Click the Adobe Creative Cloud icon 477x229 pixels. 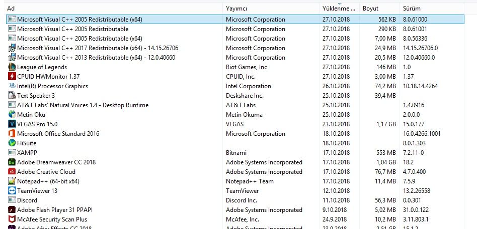[x=12, y=172]
